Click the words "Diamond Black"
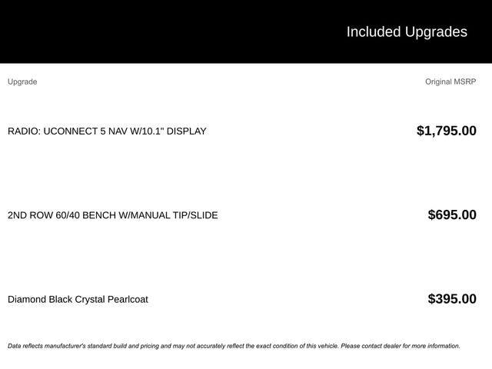Image resolution: width=492 pixels, height=369 pixels. [40, 299]
